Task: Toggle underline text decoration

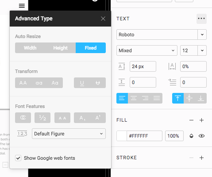Action: pyautogui.click(x=82, y=83)
